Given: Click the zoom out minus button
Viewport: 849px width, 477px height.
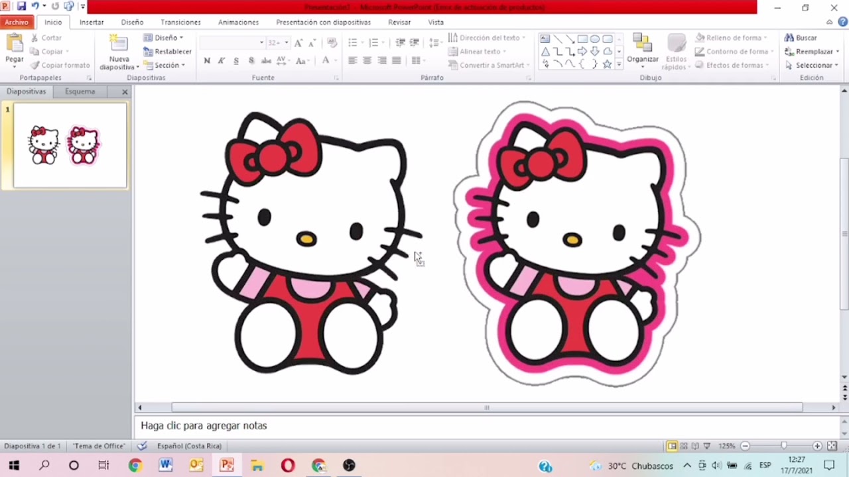Looking at the screenshot, I should [745, 446].
